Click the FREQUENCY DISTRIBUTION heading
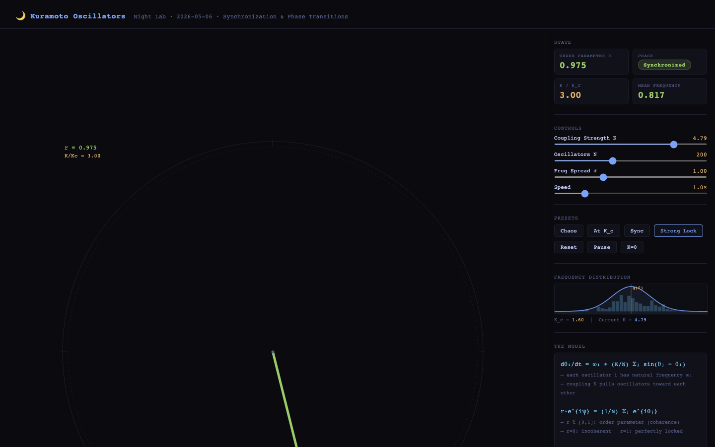The image size is (715, 447). [592, 277]
